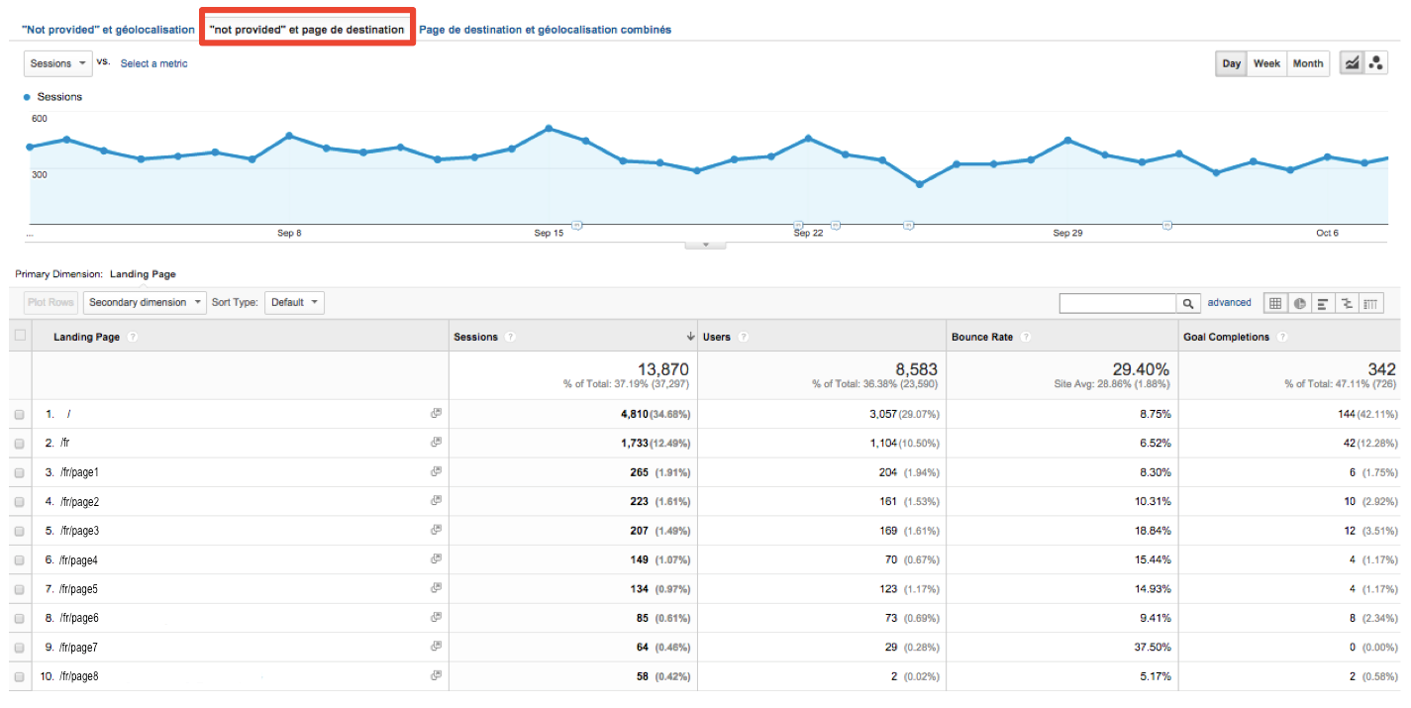Open the /fr/page1 landing page in new window icon

click(x=436, y=472)
